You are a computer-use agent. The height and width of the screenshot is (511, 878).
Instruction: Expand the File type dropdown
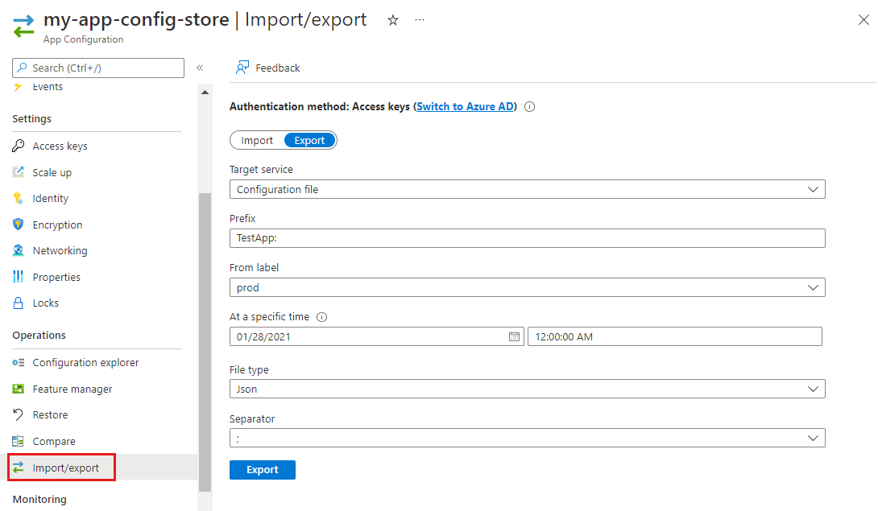coord(528,389)
